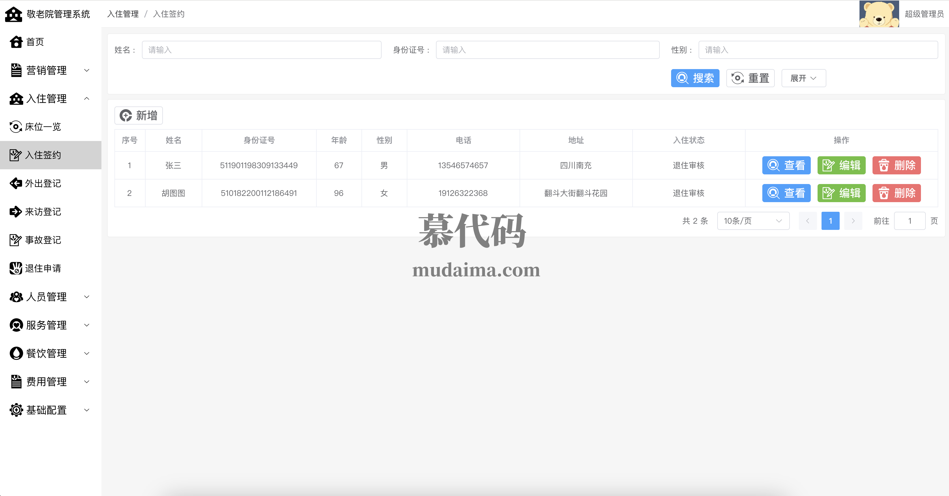Open the 外出登记 page

pyautogui.click(x=42, y=183)
